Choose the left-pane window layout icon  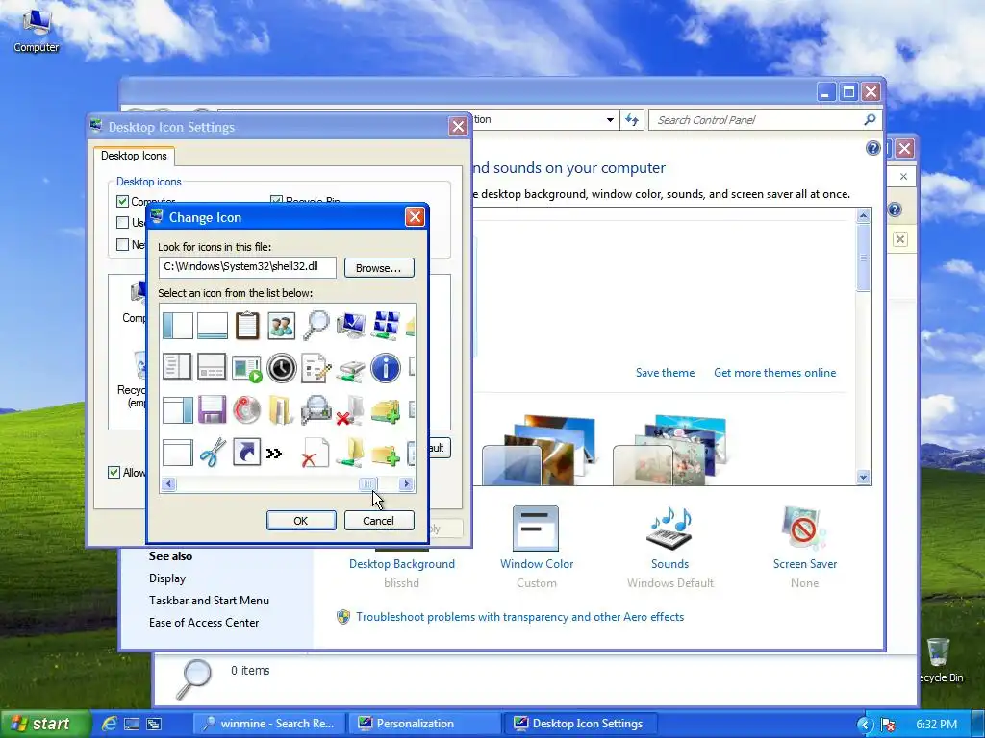(178, 326)
